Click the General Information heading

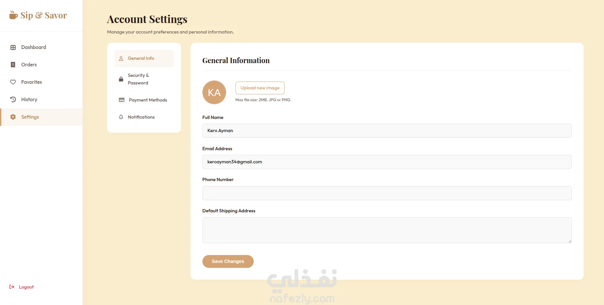tap(236, 60)
